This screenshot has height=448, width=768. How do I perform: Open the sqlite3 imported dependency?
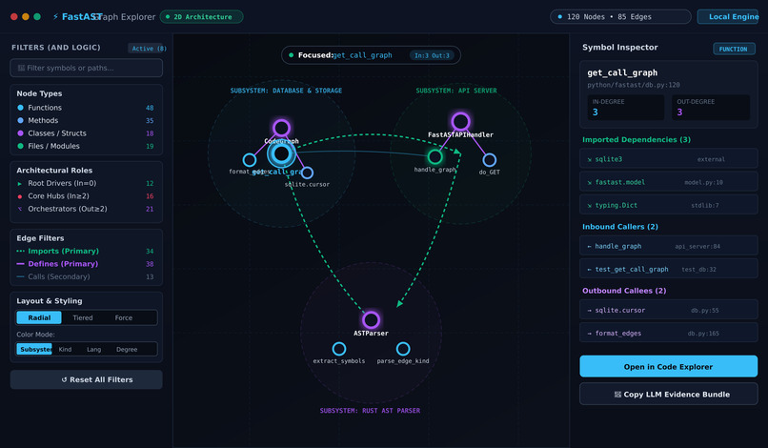[x=668, y=159]
